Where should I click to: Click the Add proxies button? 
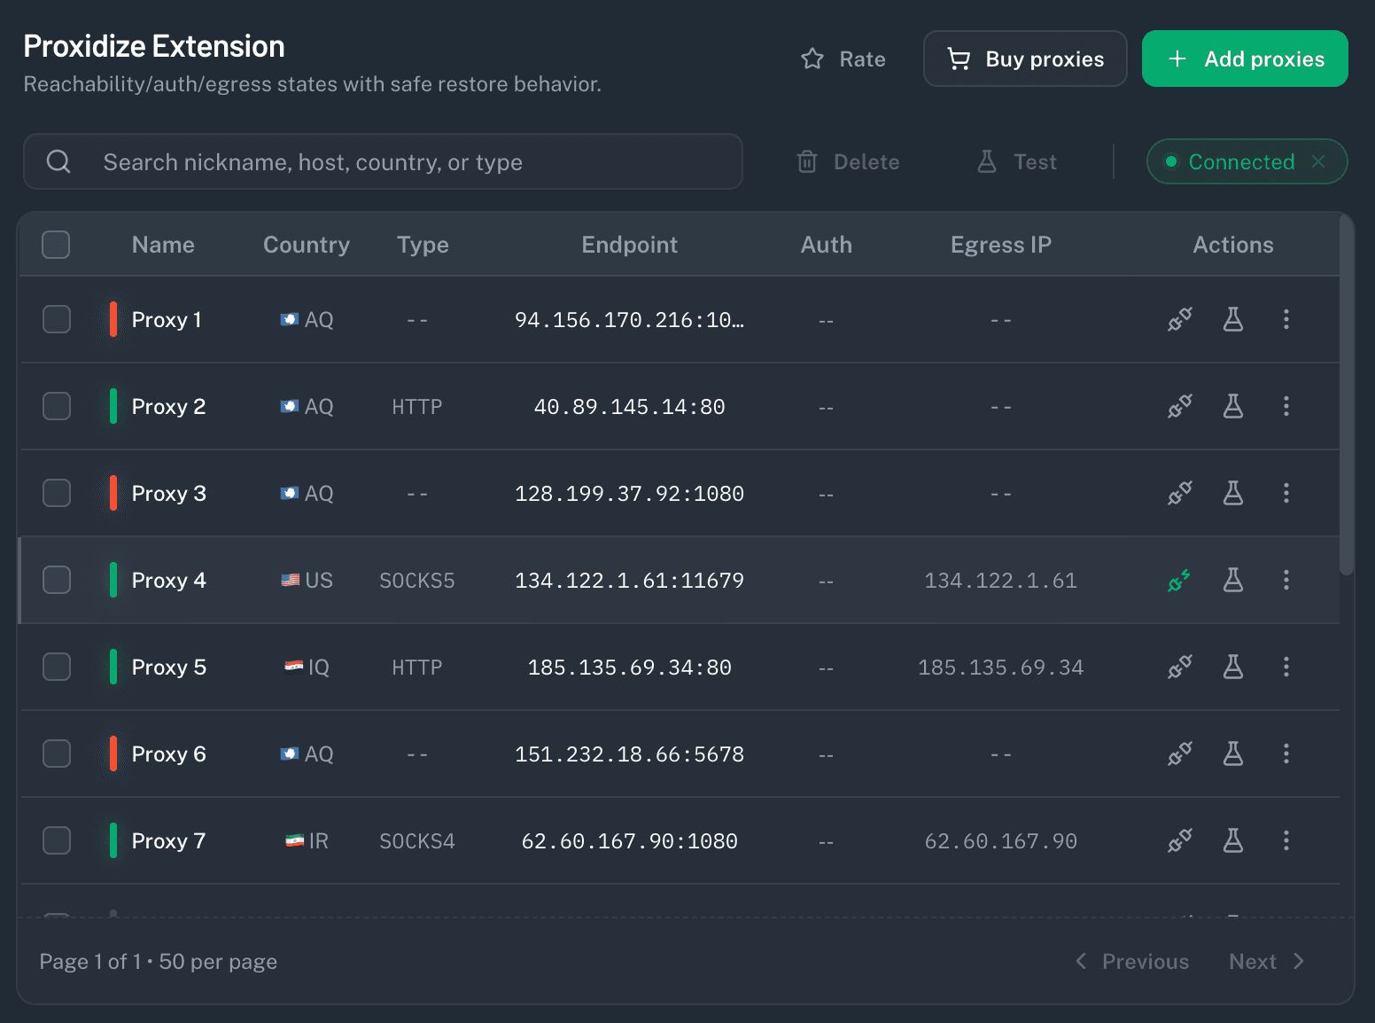coord(1245,59)
